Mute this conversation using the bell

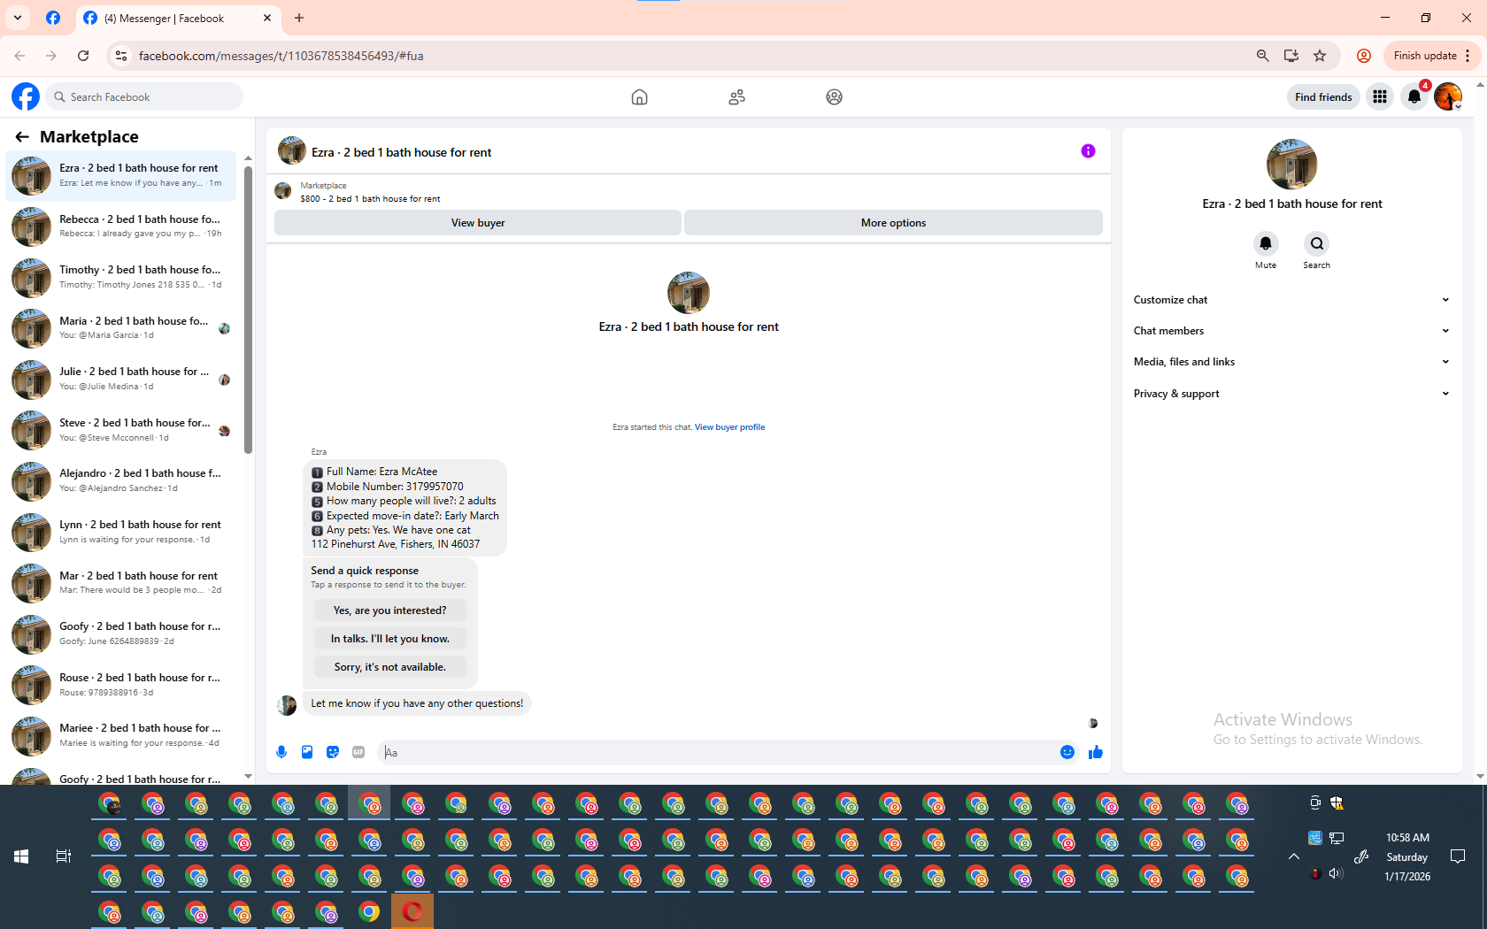[1266, 243]
